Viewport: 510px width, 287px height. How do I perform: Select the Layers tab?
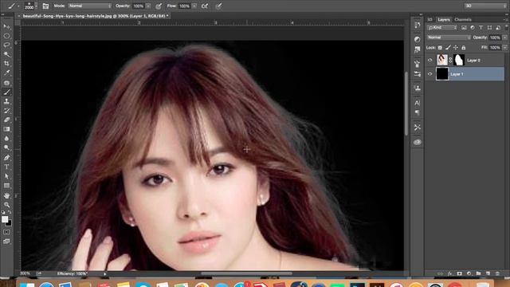click(x=444, y=19)
